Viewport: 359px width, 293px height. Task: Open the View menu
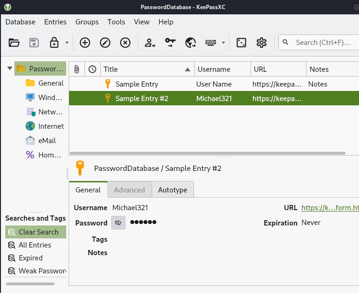click(x=142, y=22)
